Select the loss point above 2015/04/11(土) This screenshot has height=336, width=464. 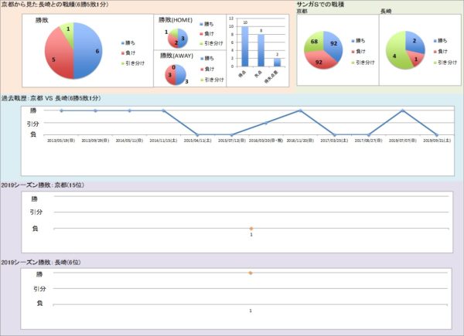198,134
